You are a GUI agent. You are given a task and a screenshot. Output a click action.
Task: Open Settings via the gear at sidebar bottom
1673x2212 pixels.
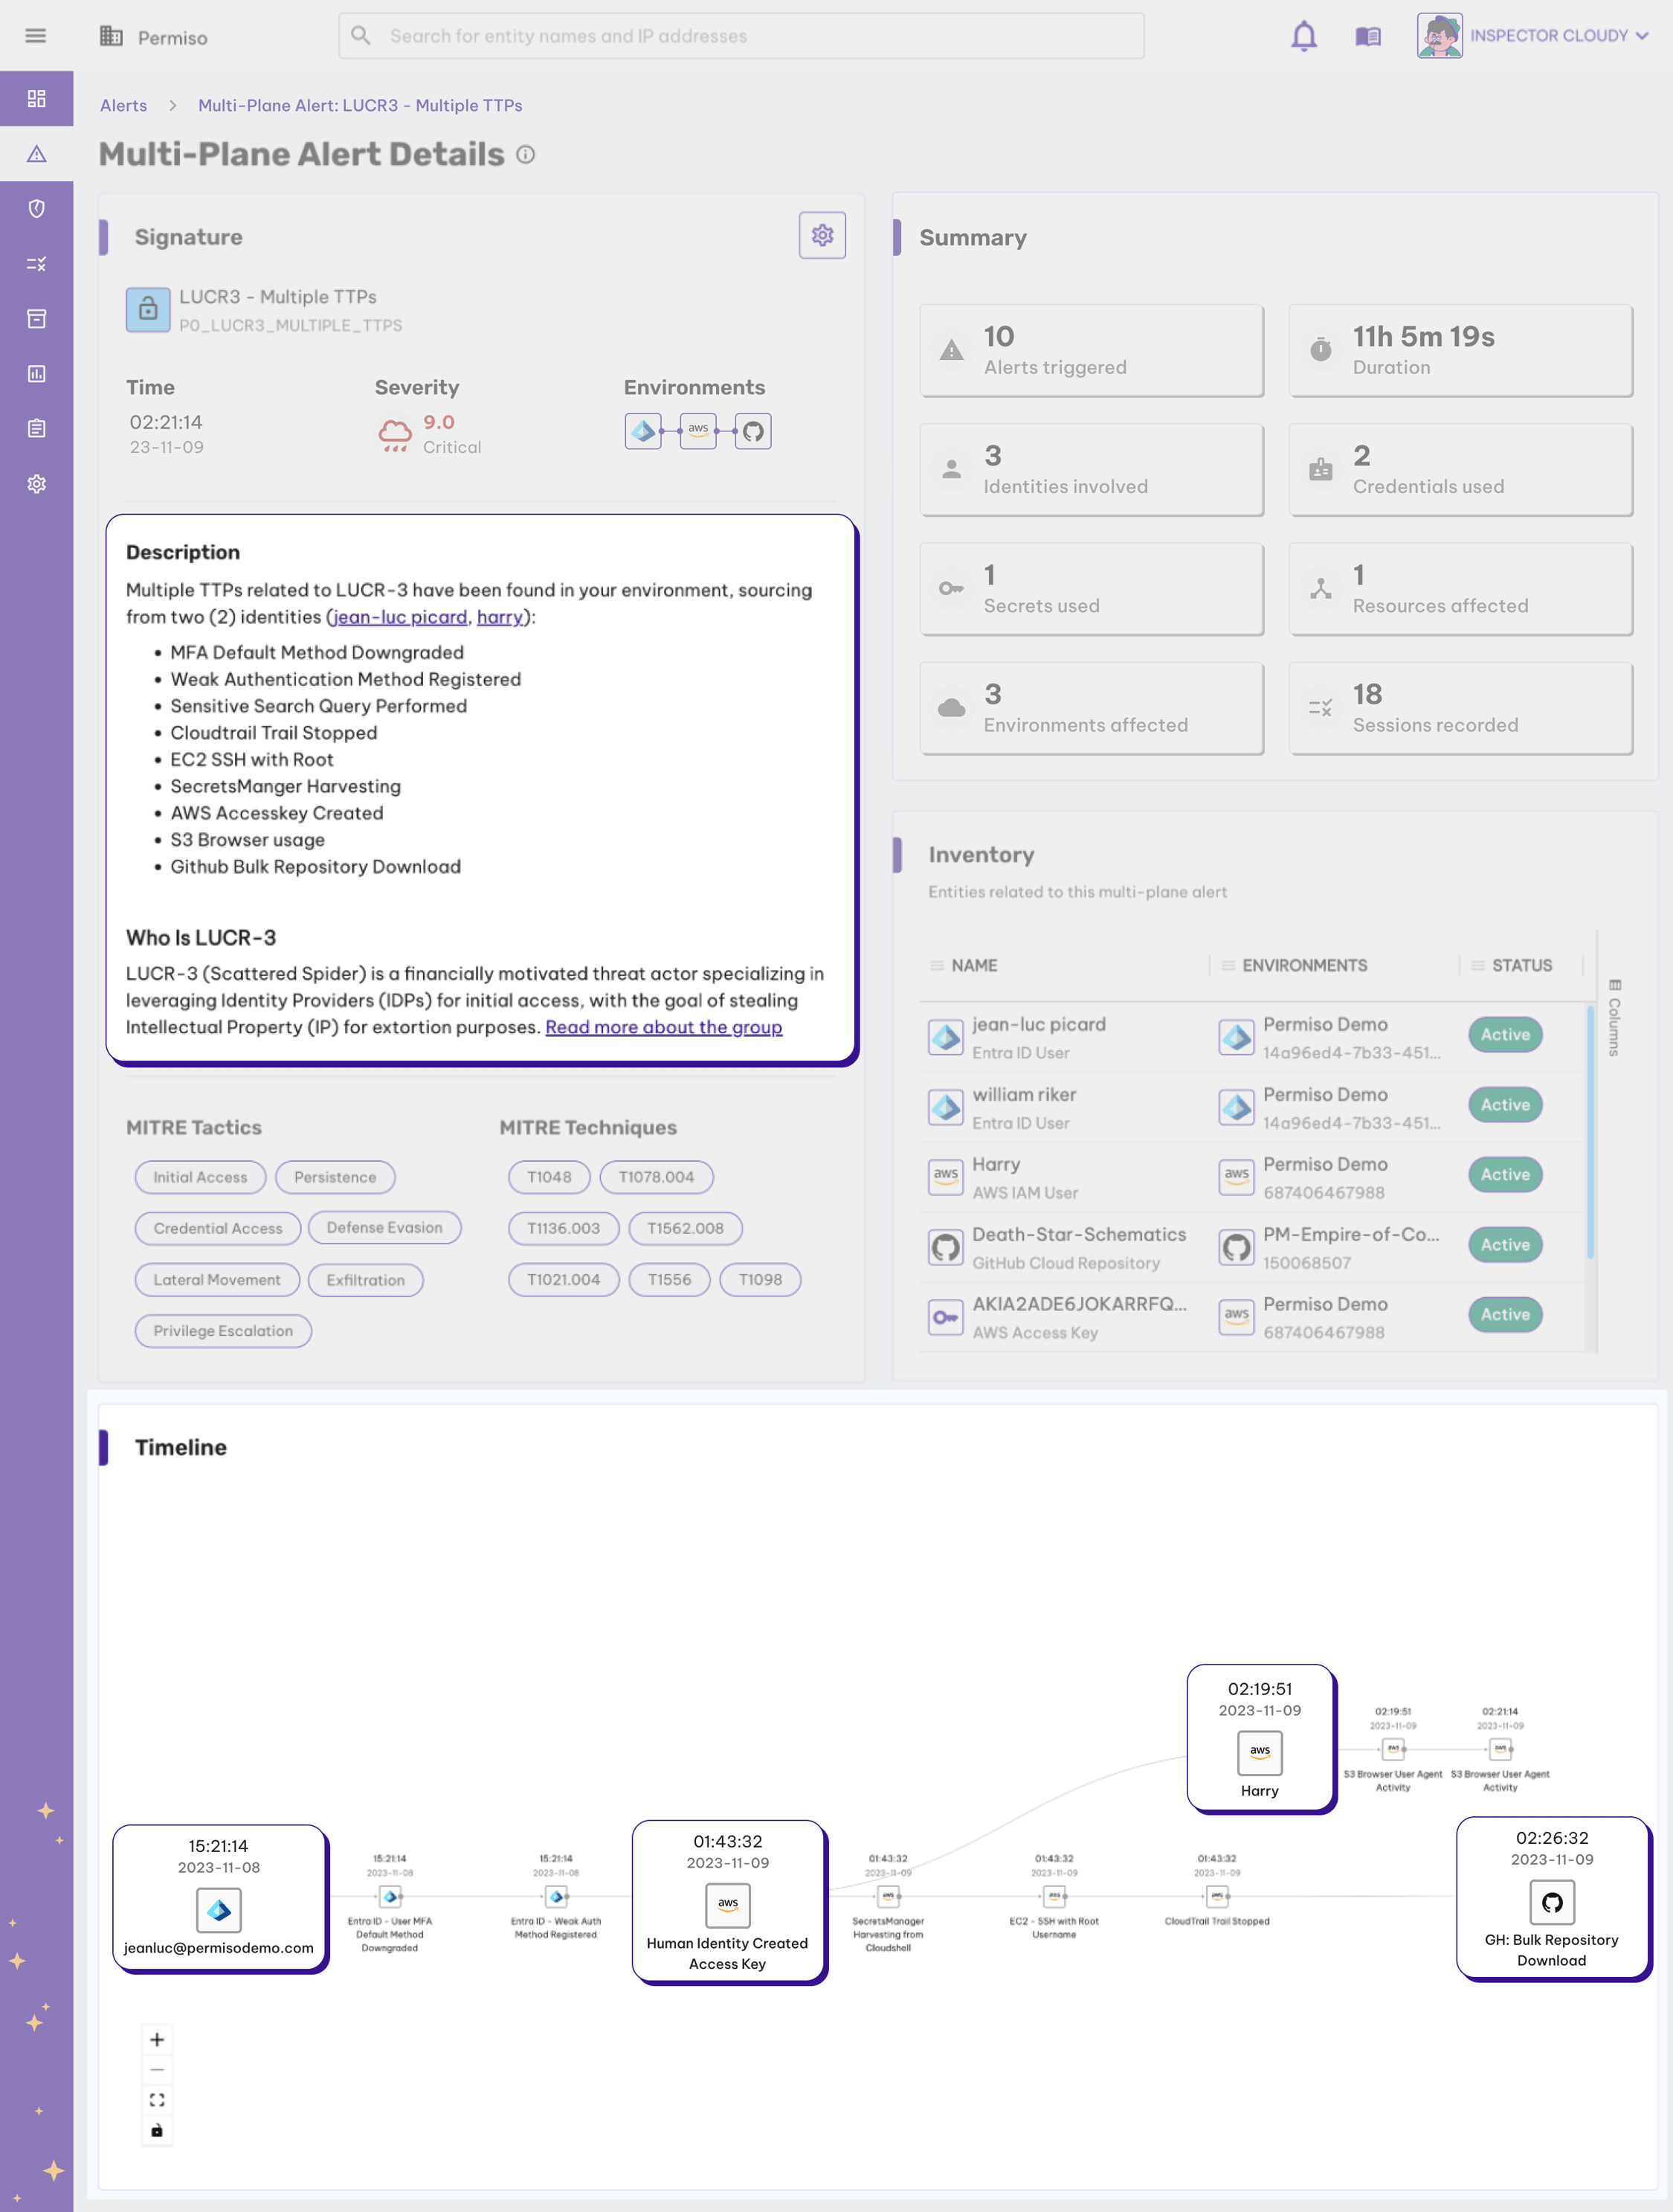(x=36, y=483)
